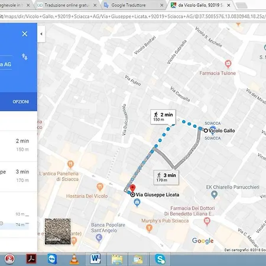Click the Via Cannella street label
Viewport: 266px width, 266px height.
(180, 94)
